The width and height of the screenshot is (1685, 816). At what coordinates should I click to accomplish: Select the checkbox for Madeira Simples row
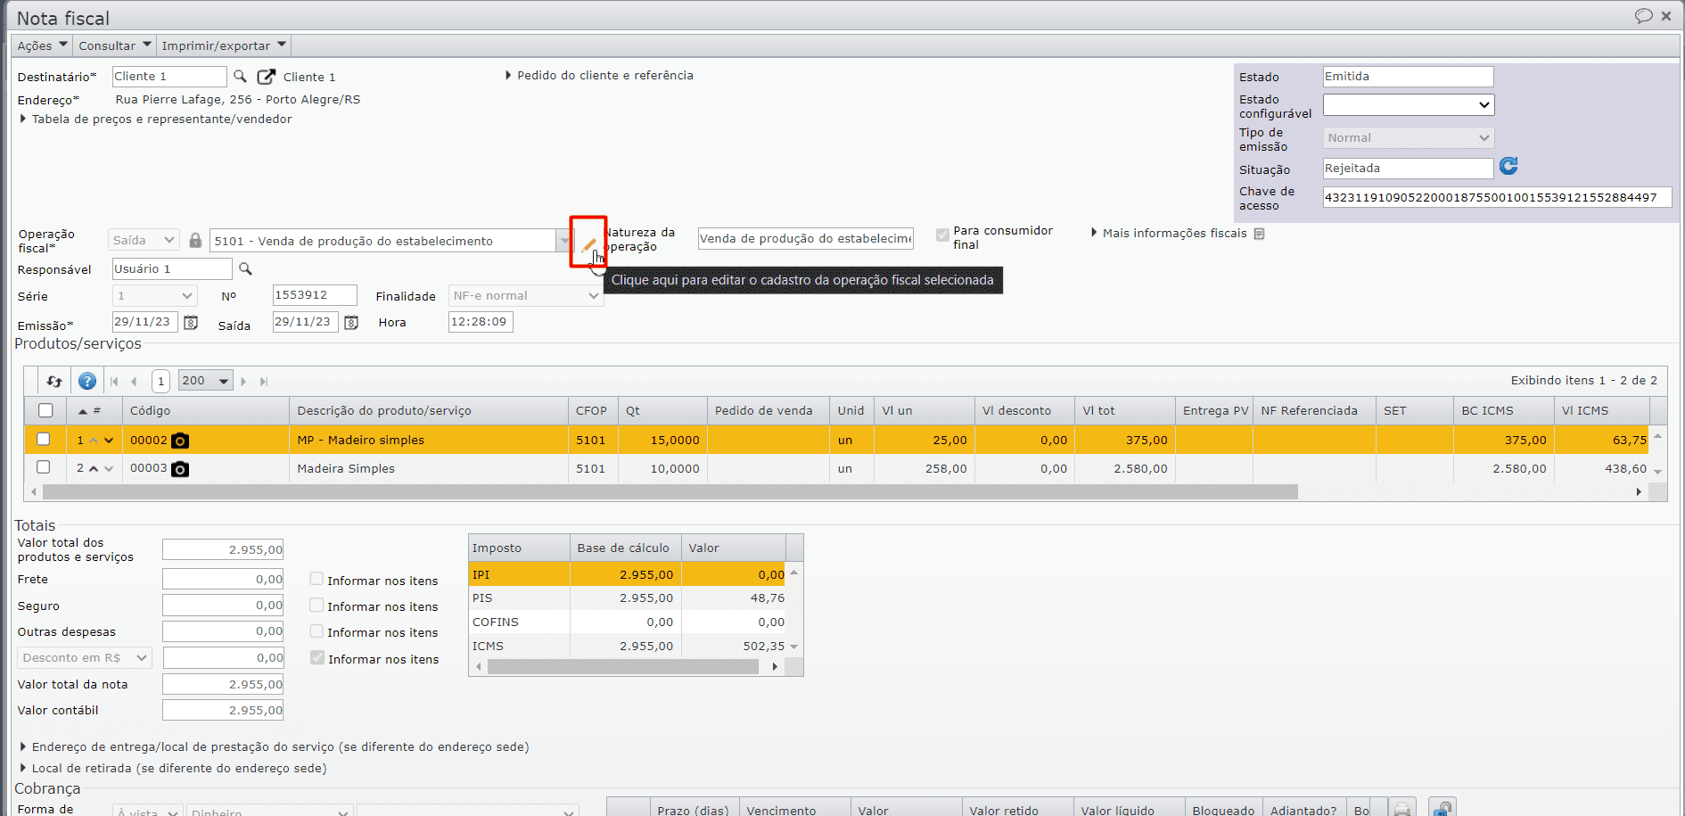coord(43,466)
